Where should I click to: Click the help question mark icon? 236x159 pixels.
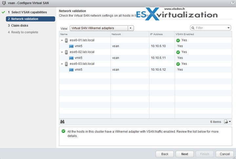pos(233,3)
